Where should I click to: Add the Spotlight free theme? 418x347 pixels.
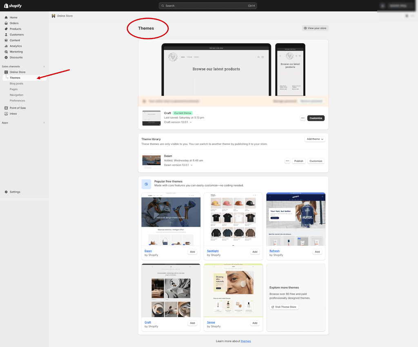click(x=255, y=252)
